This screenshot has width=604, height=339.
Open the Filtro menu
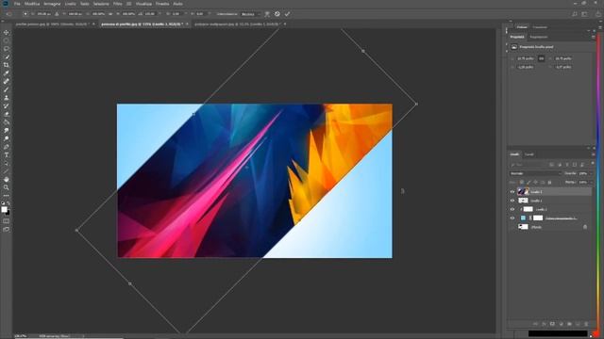click(117, 4)
